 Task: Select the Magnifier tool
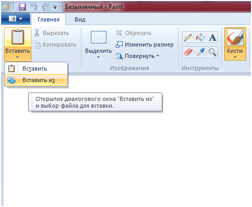[x=212, y=52]
